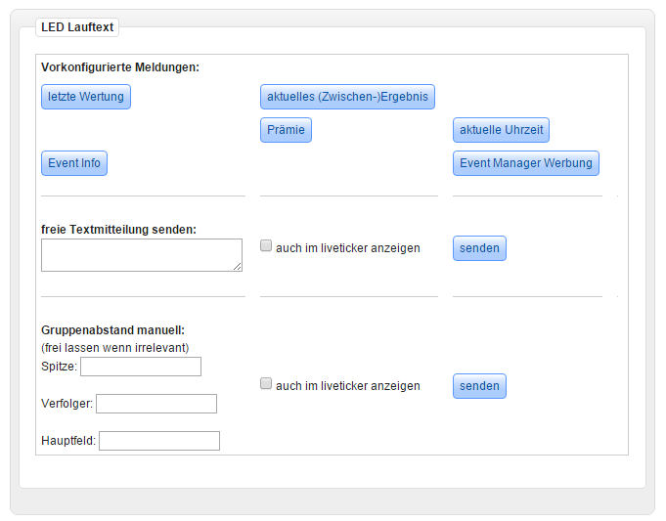The image size is (666, 521).
Task: Click the 'Event Info' button
Action: click(74, 163)
